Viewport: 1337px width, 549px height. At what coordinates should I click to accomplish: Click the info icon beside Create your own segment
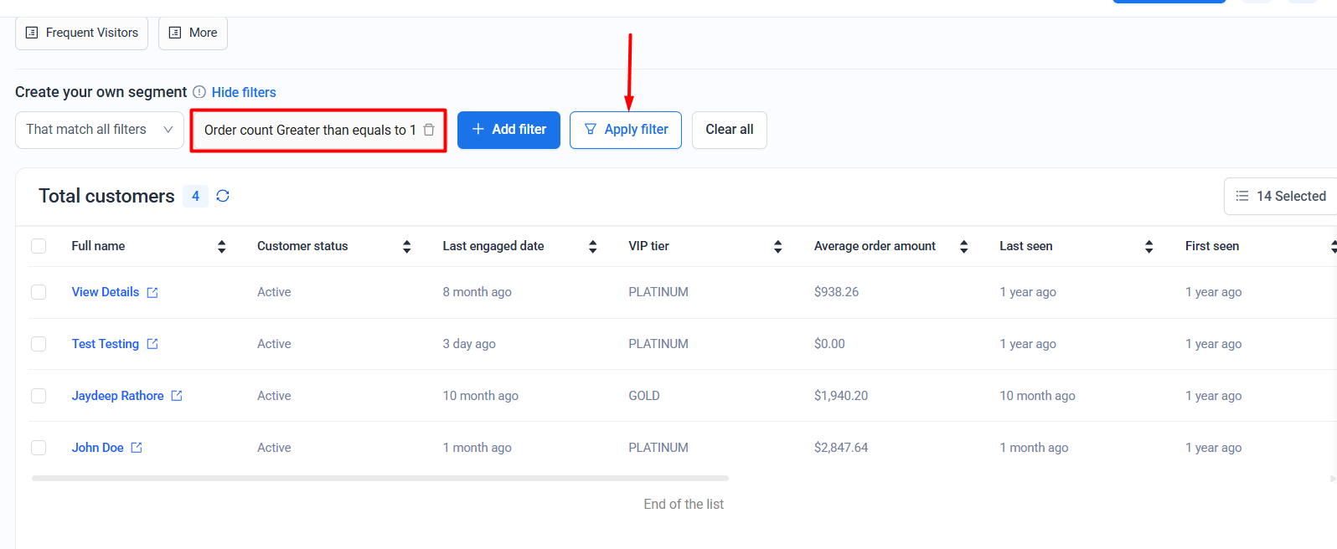coord(199,92)
